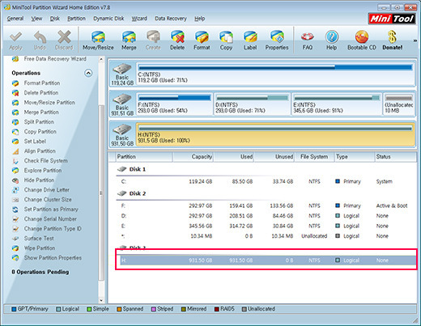Click the Apply checkmark toolbar icon
Viewport: 421px width, 326px height.
15,40
